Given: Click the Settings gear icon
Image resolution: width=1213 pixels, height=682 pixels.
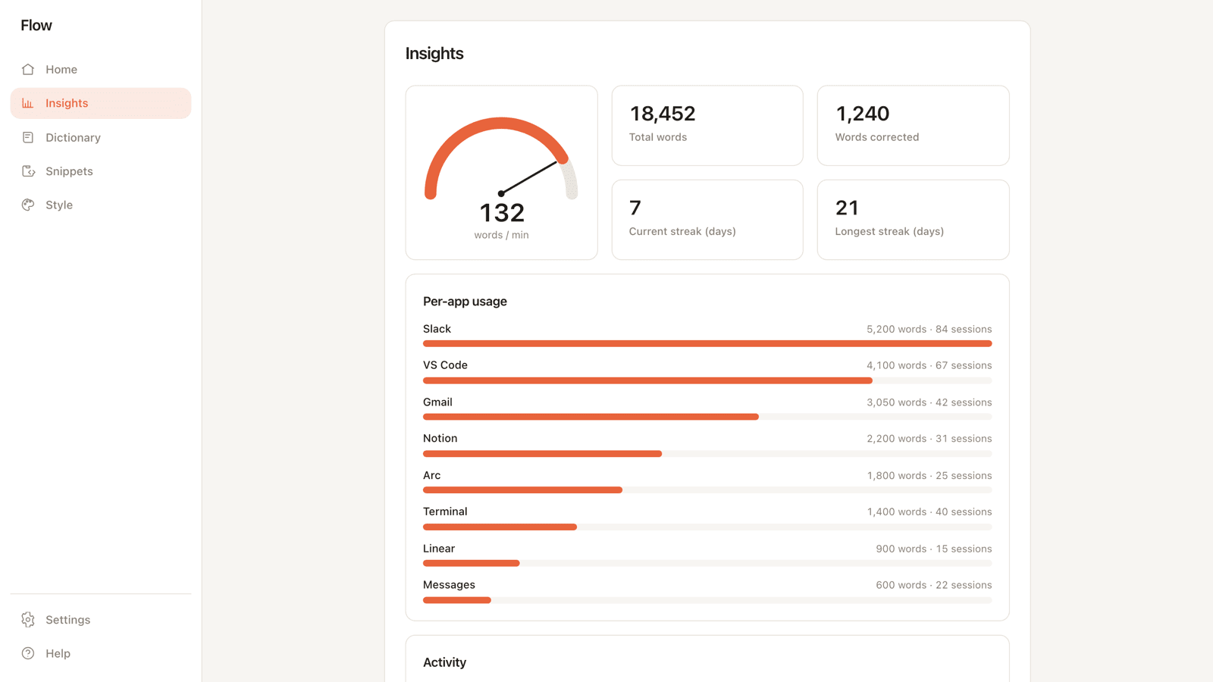Looking at the screenshot, I should point(28,620).
